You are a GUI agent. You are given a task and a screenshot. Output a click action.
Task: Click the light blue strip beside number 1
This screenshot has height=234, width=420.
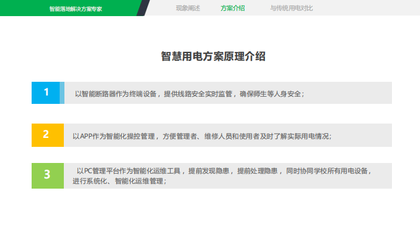pyautogui.click(x=62, y=93)
